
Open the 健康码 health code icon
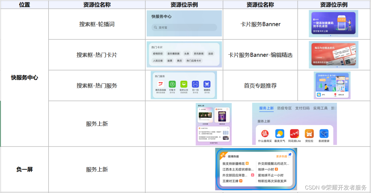pyautogui.click(x=207, y=84)
